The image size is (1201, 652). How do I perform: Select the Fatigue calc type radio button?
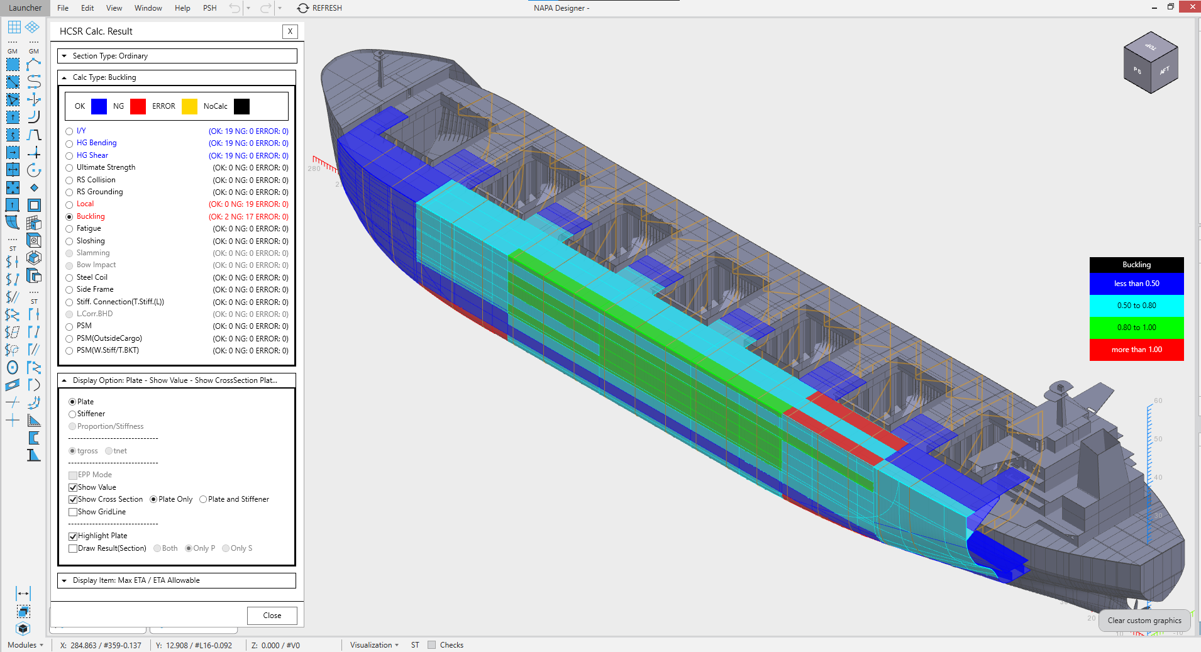70,229
